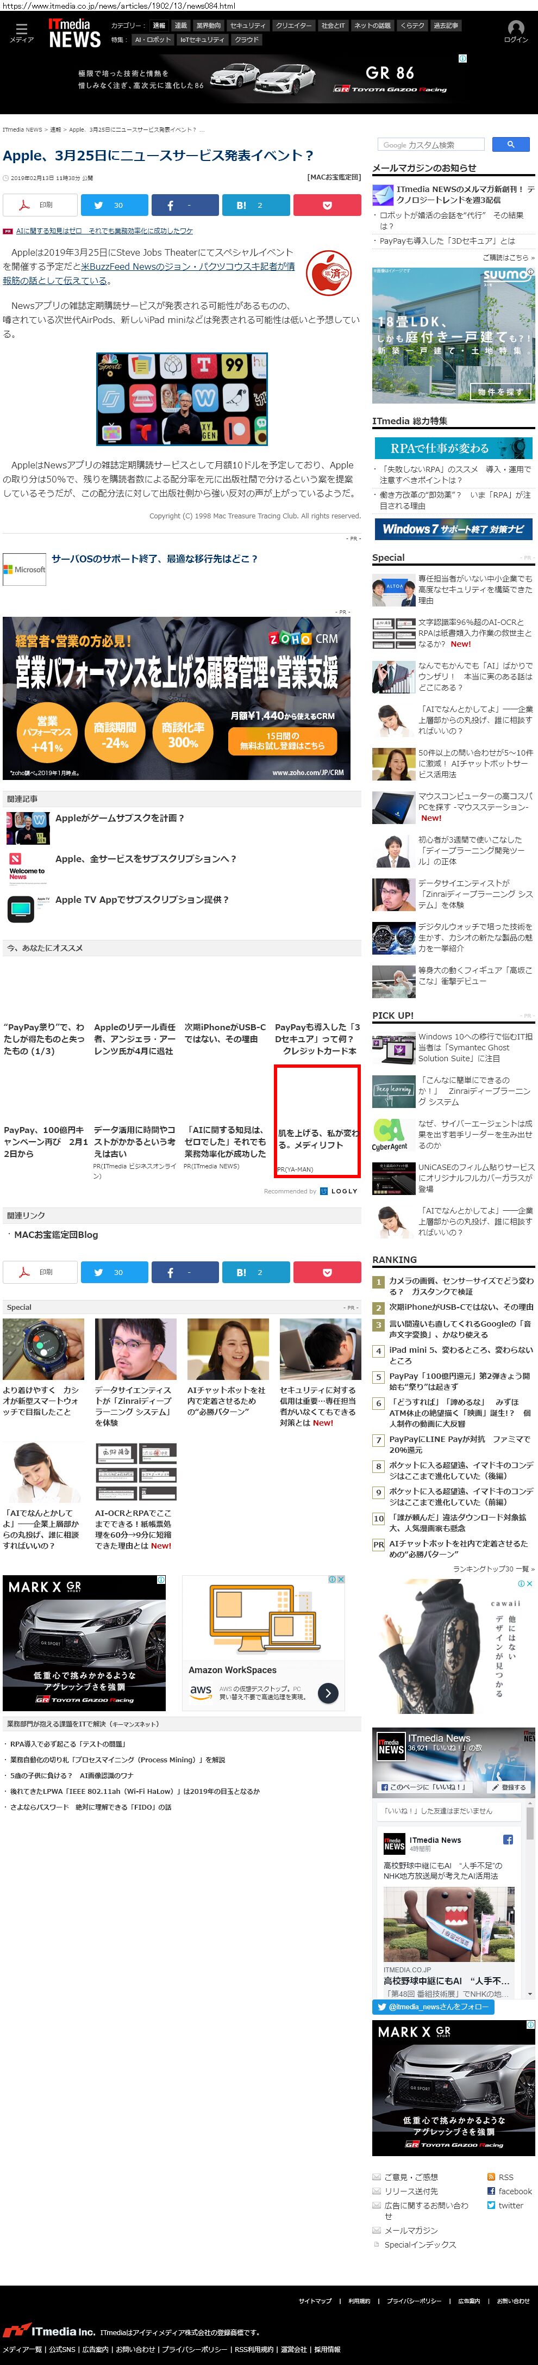538x2365 pixels.
Task: Open the セキュリティ category tab
Action: [247, 26]
